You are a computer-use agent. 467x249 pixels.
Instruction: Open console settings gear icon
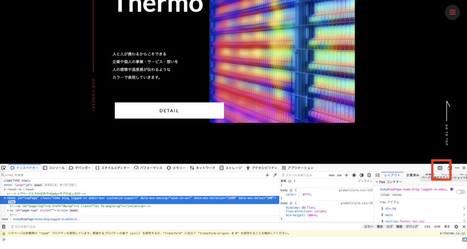click(456, 227)
